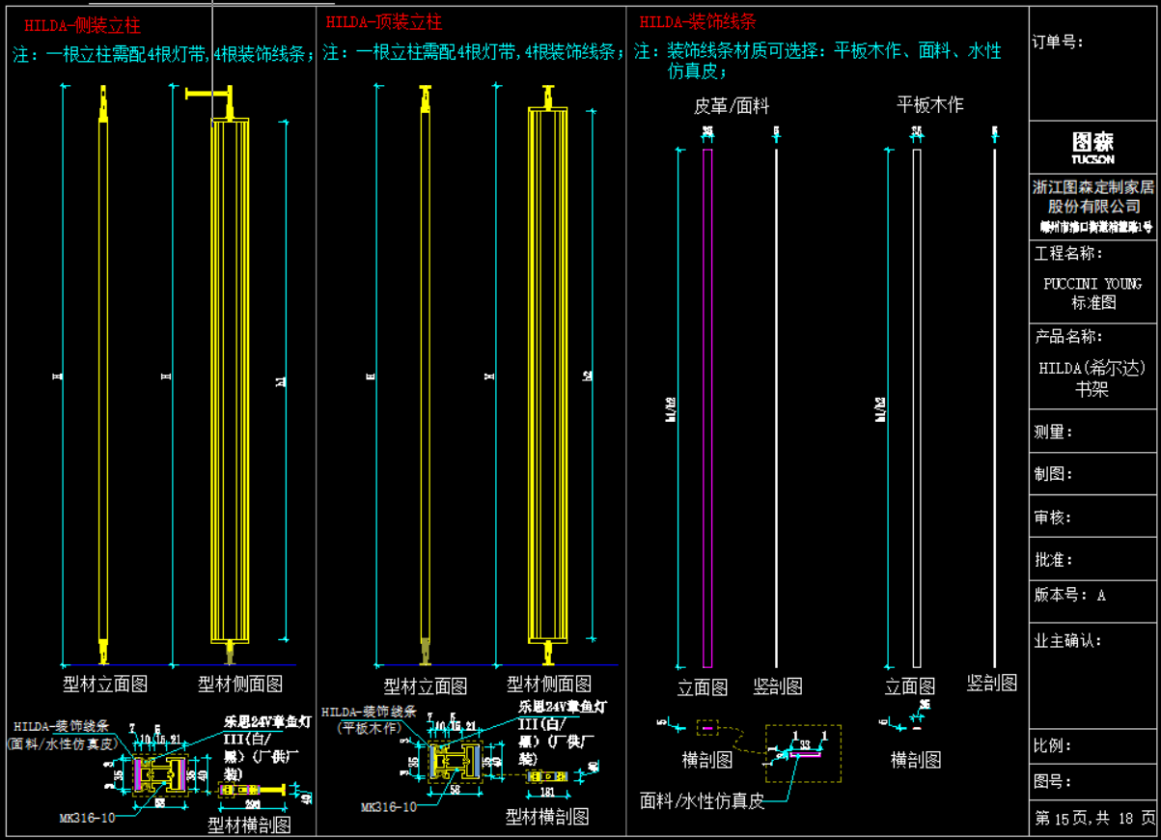Click the 批准 field label
Image resolution: width=1161 pixels, height=840 pixels.
(x=1053, y=560)
